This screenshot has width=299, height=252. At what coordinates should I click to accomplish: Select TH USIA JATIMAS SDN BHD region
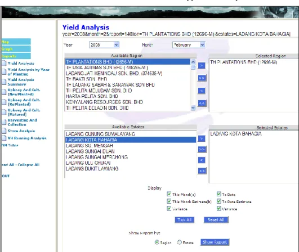click(128, 67)
